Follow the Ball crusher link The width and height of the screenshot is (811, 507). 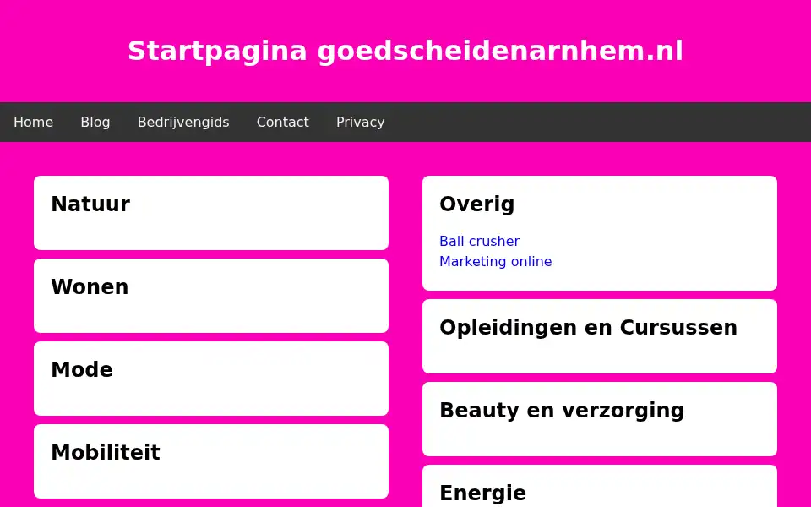pos(479,241)
